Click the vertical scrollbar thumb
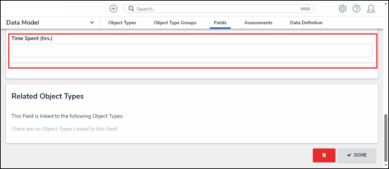389x169 pixels. [x=386, y=134]
